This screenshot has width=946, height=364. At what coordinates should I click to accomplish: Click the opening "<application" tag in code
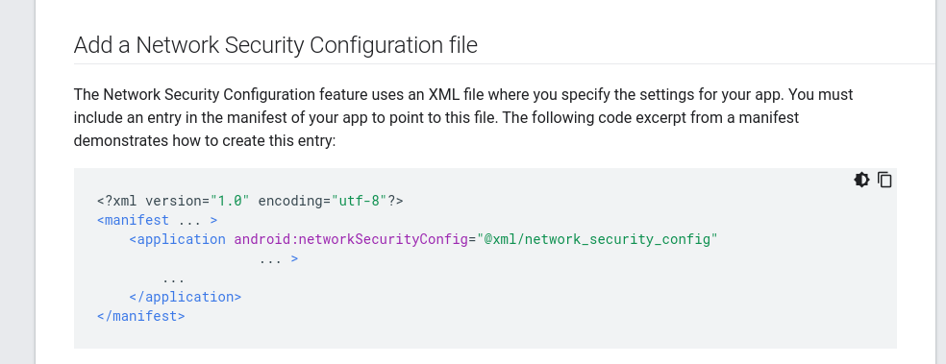click(177, 239)
